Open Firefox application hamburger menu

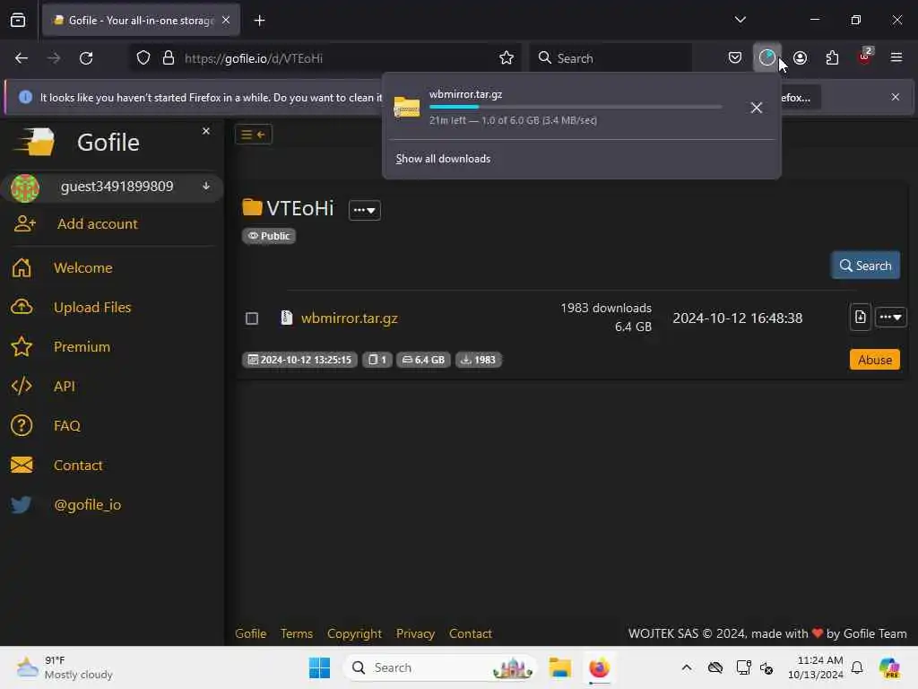click(896, 57)
